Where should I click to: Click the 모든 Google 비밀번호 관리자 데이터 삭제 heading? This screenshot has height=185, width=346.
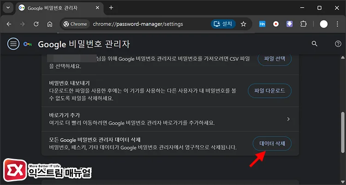coord(95,140)
